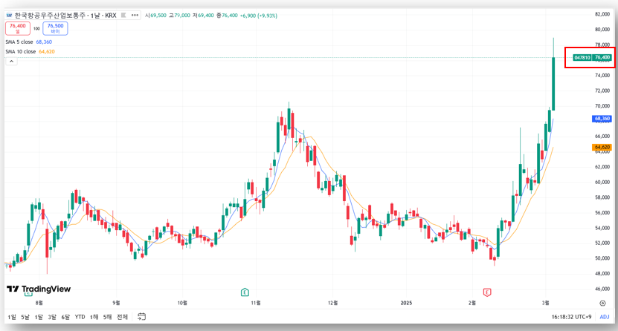
Task: Click the 80,000 price axis label
Action: click(602, 30)
